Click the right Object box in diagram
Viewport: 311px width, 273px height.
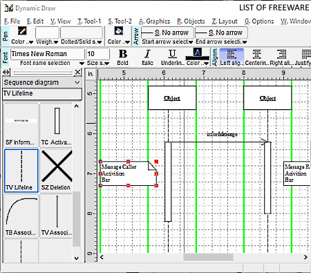click(x=267, y=98)
